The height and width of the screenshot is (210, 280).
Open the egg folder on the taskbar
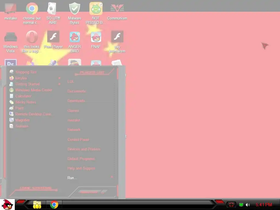[37, 205]
